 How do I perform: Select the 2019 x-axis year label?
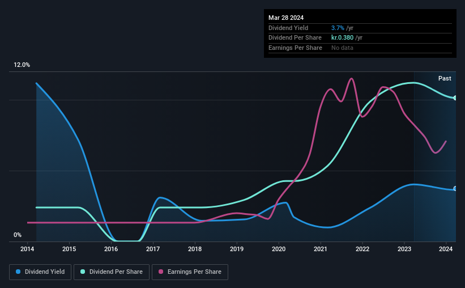tap(237, 249)
